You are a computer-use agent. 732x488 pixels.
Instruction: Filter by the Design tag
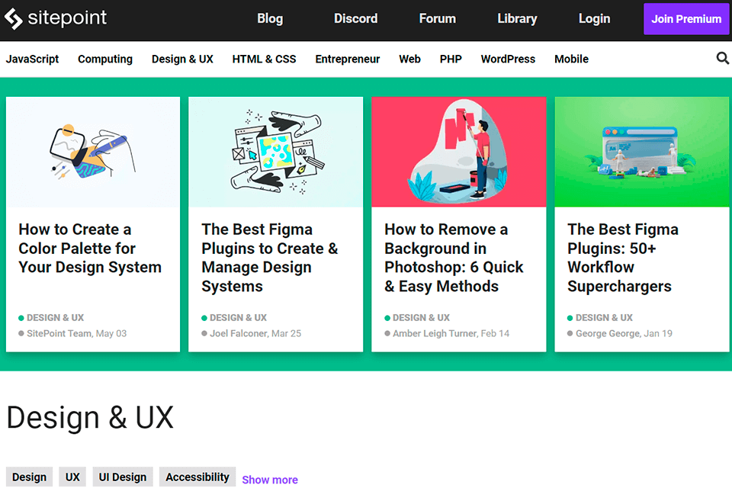click(x=30, y=477)
